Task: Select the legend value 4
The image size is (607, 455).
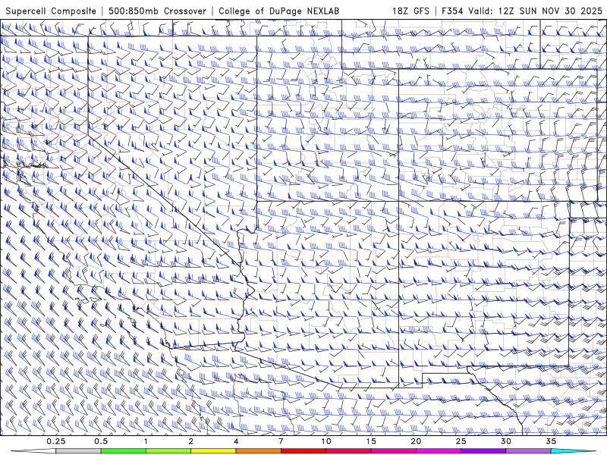Action: [236, 441]
